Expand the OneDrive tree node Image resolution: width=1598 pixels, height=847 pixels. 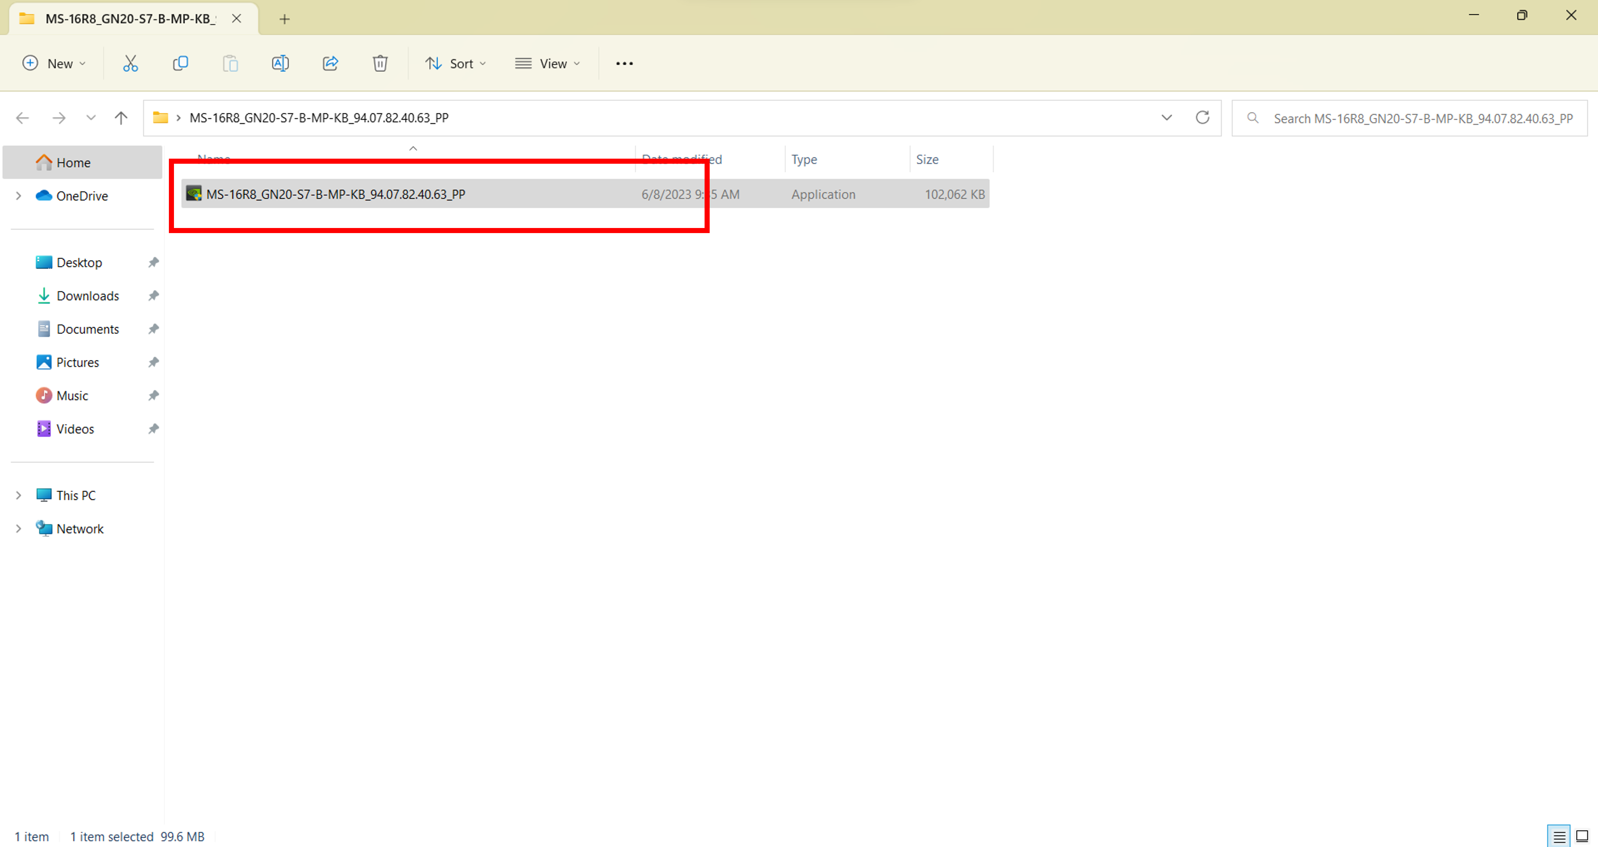(x=19, y=196)
